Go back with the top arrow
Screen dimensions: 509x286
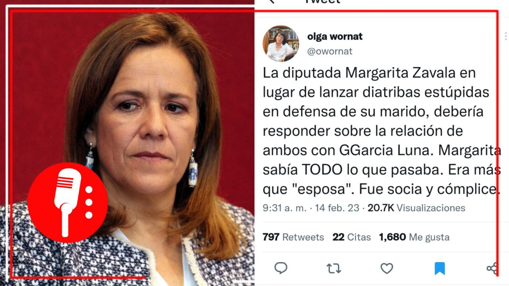coord(271,2)
